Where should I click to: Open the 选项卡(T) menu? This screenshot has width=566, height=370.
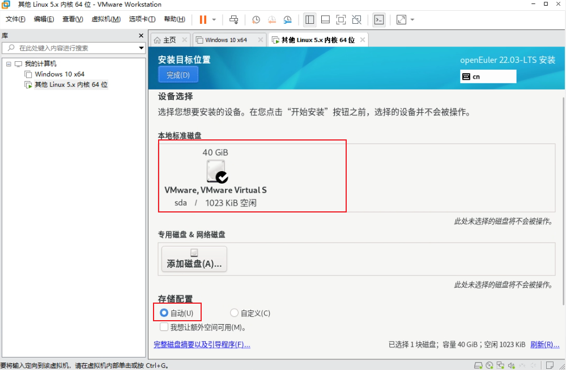[x=142, y=19]
